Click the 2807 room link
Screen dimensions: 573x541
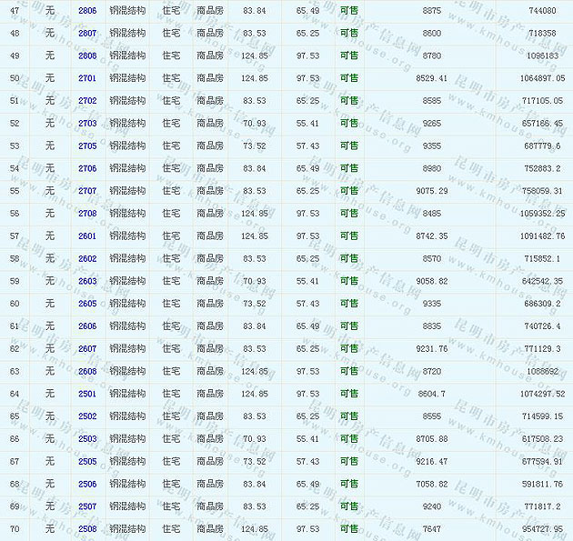tap(87, 33)
